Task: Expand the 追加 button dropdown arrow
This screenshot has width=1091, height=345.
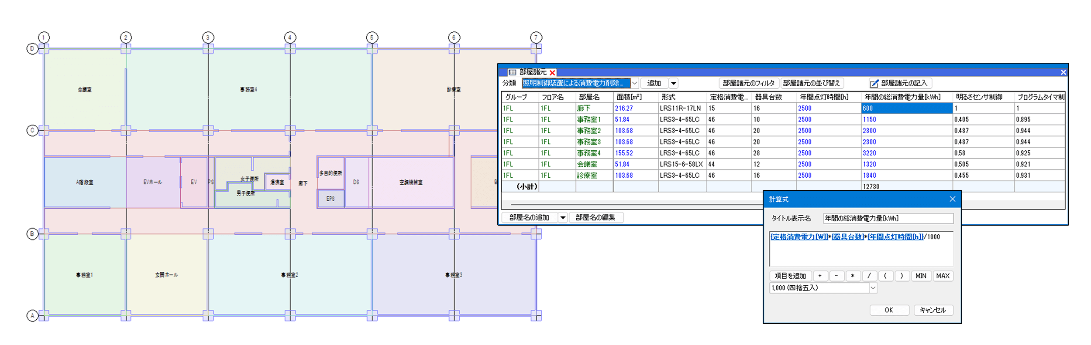Action: [674, 83]
